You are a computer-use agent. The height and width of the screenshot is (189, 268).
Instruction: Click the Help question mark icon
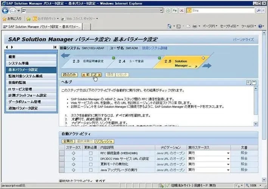click(260, 26)
